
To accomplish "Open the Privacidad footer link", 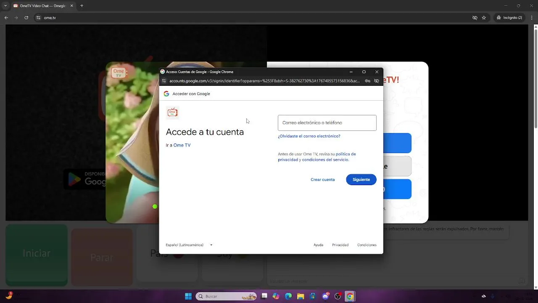I will [340, 245].
